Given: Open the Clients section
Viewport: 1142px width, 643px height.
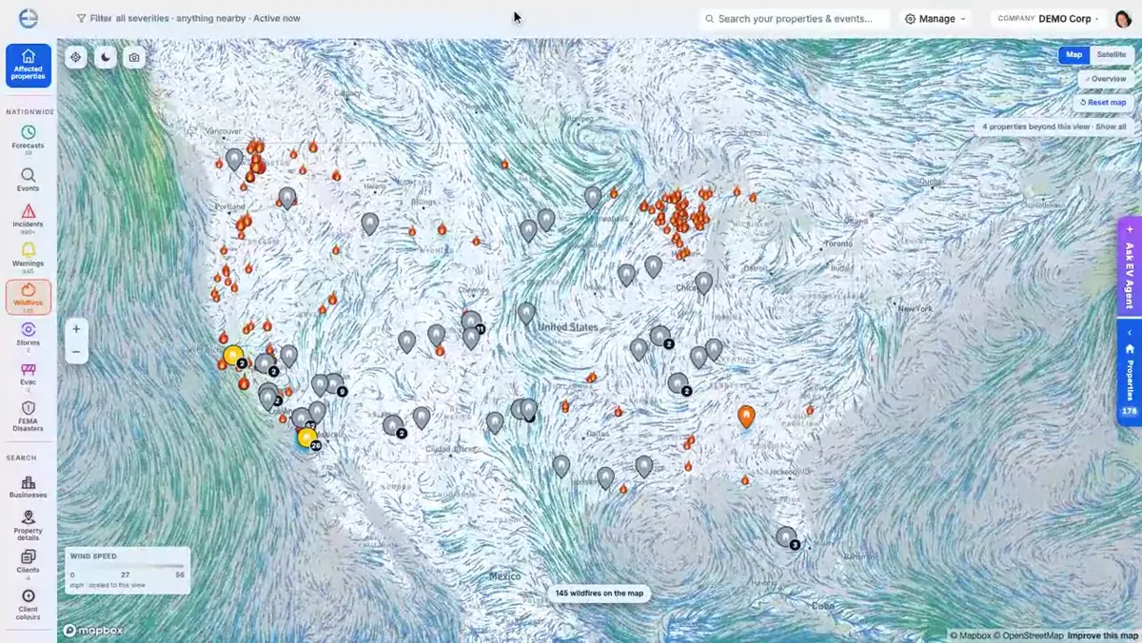Looking at the screenshot, I should 29,564.
